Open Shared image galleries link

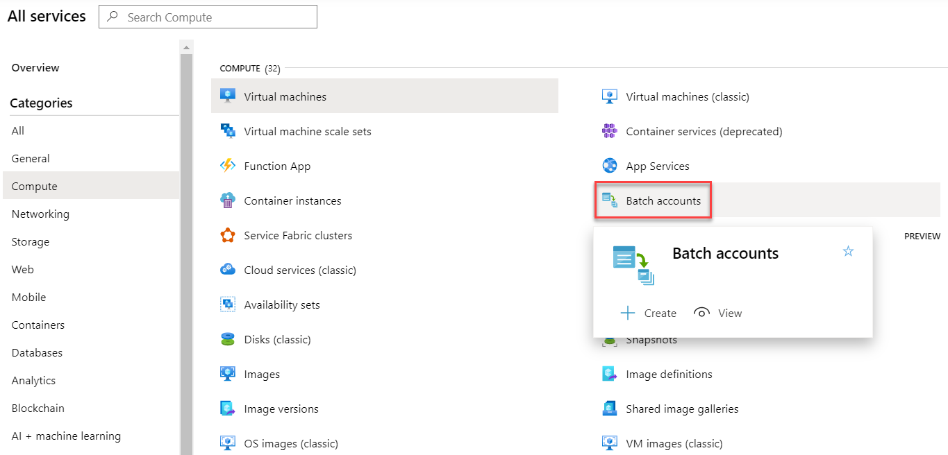pyautogui.click(x=683, y=409)
